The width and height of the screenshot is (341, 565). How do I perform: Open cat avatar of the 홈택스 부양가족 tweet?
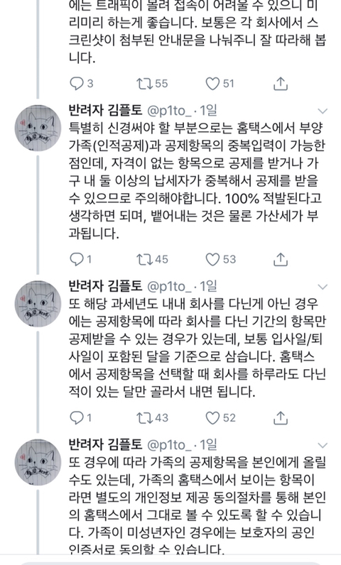pyautogui.click(x=38, y=128)
